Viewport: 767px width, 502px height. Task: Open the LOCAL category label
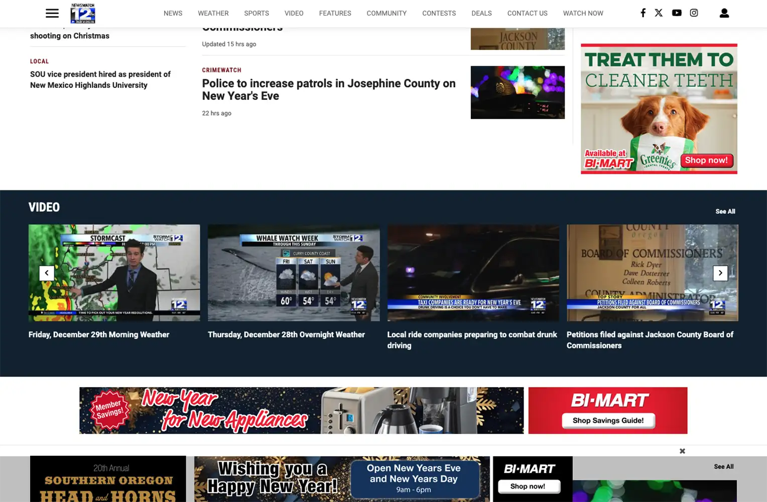[x=39, y=61]
